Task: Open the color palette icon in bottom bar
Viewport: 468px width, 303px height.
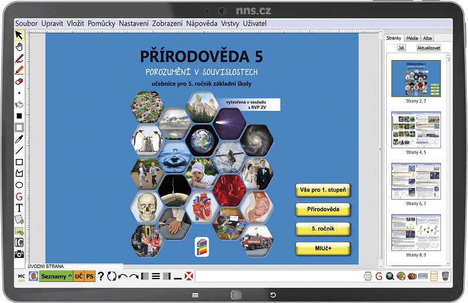Action: click(401, 276)
